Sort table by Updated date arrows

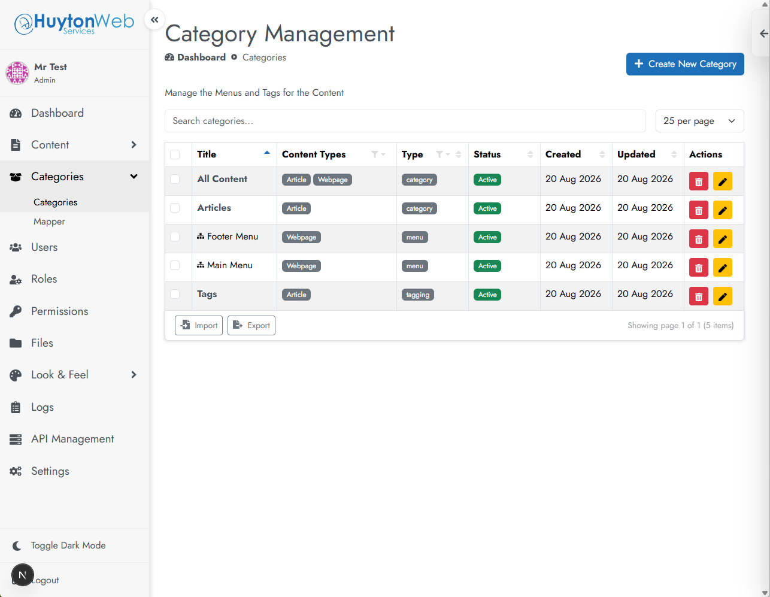tap(674, 154)
